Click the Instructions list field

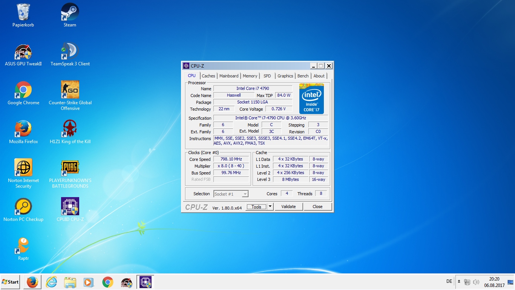271,141
